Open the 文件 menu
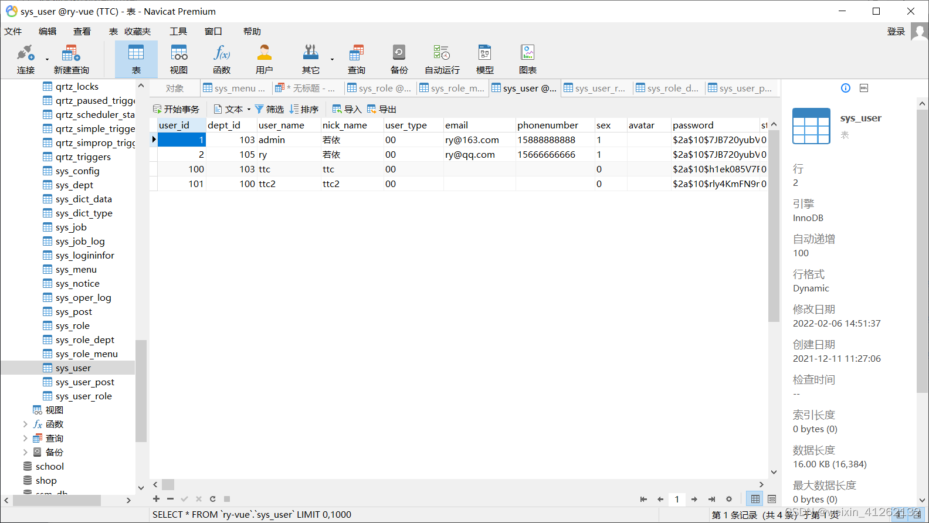The height and width of the screenshot is (523, 929). 13,32
